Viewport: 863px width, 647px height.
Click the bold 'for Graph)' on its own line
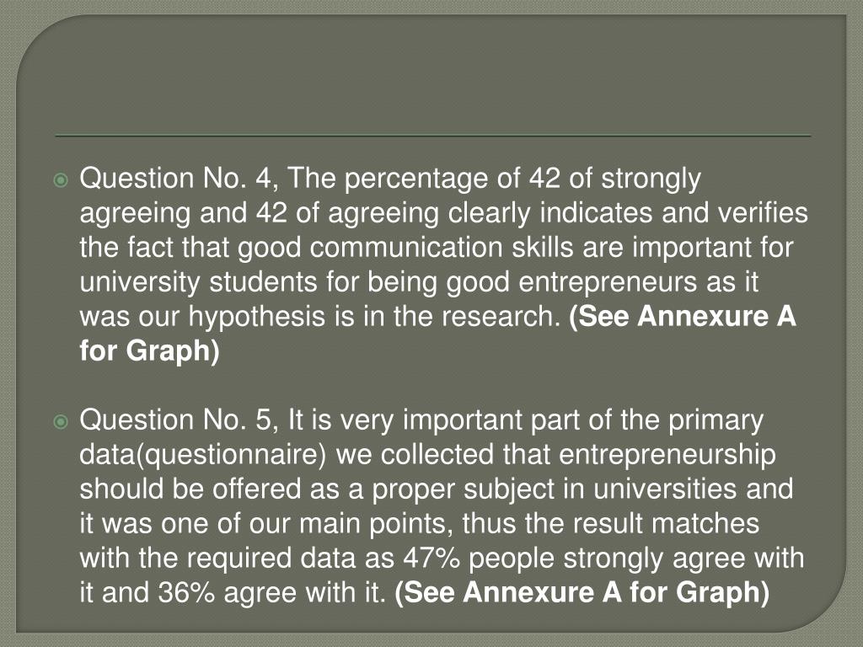[x=150, y=351]
